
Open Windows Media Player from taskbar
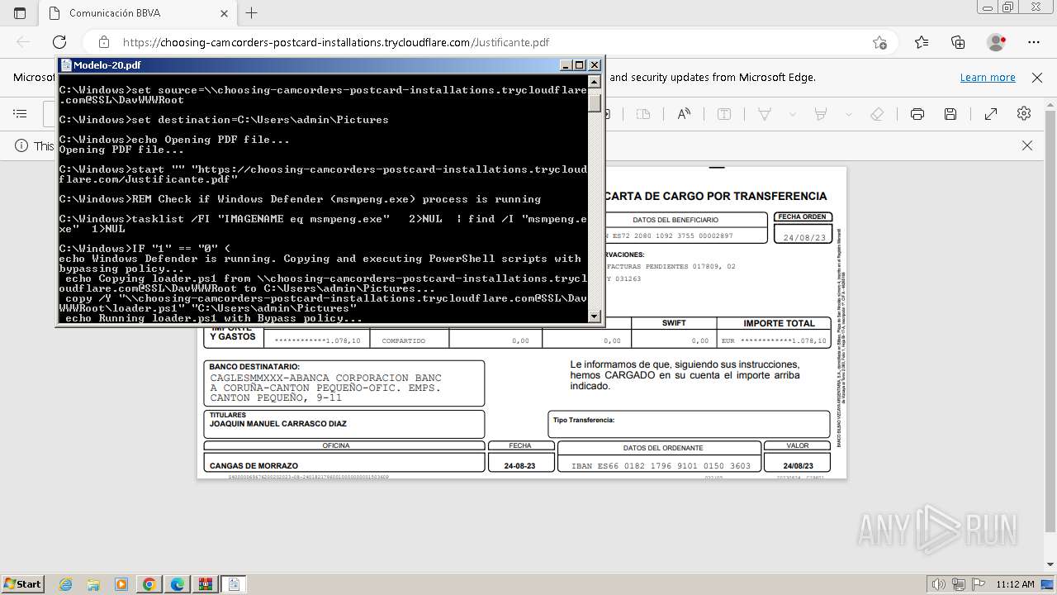pyautogui.click(x=121, y=584)
